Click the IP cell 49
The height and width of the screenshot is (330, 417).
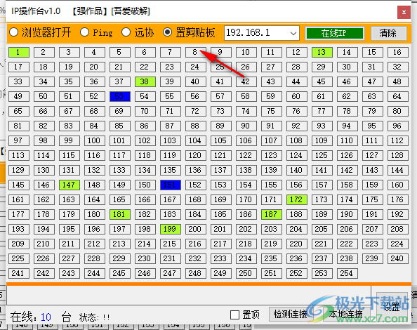[x=19, y=96]
